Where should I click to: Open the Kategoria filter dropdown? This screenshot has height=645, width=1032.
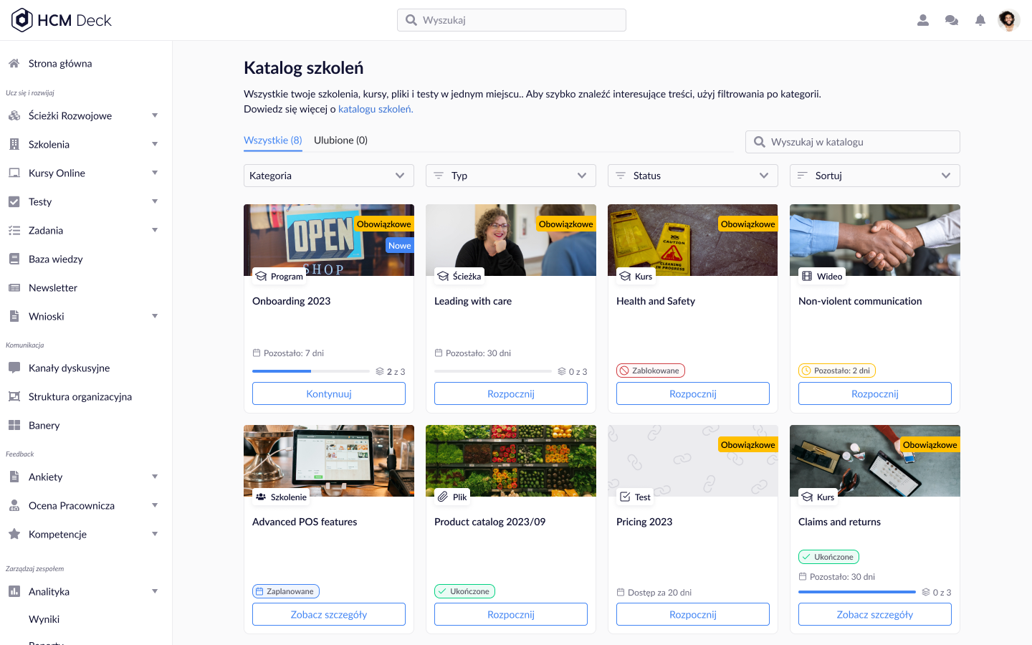pyautogui.click(x=329, y=176)
